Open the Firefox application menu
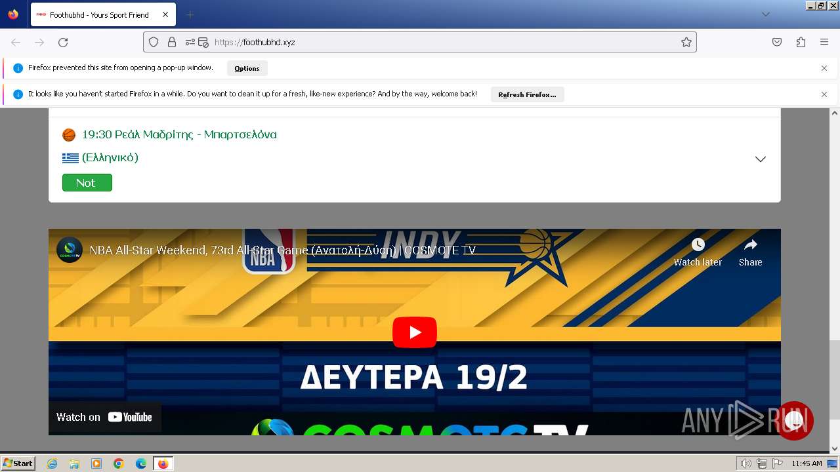The image size is (840, 472). [824, 42]
